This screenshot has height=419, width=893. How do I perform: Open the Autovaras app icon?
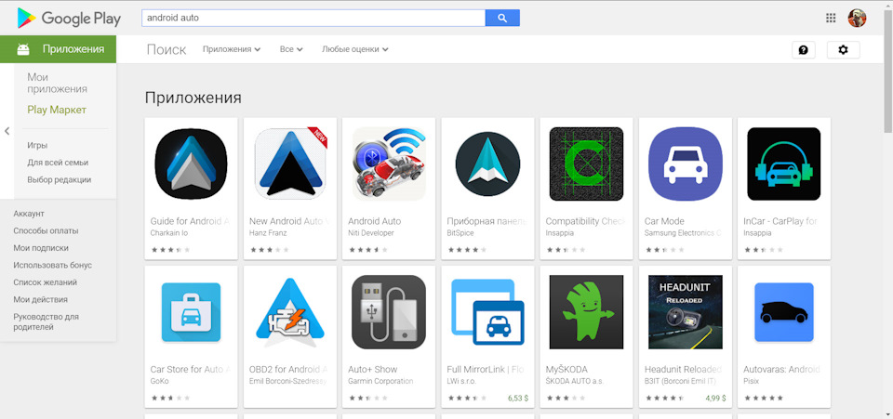783,312
